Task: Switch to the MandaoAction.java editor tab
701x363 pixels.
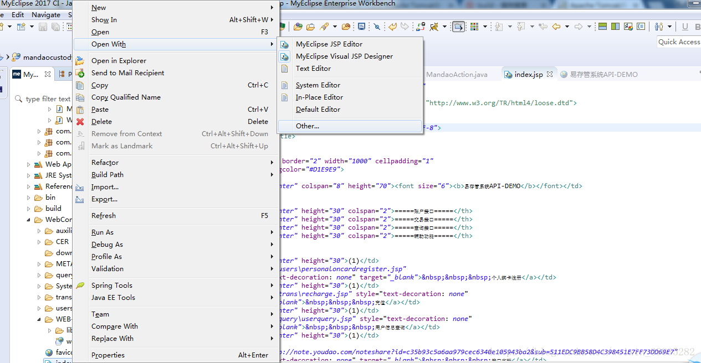Action: [457, 75]
